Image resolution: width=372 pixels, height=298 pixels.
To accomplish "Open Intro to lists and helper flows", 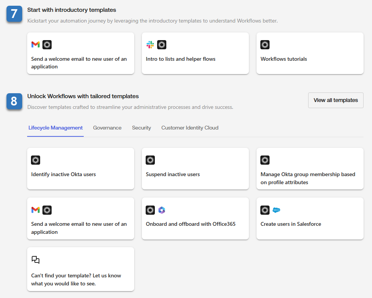I will pyautogui.click(x=180, y=59).
